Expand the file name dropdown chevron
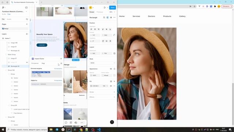This screenshot has height=132, width=234. coord(26,11)
